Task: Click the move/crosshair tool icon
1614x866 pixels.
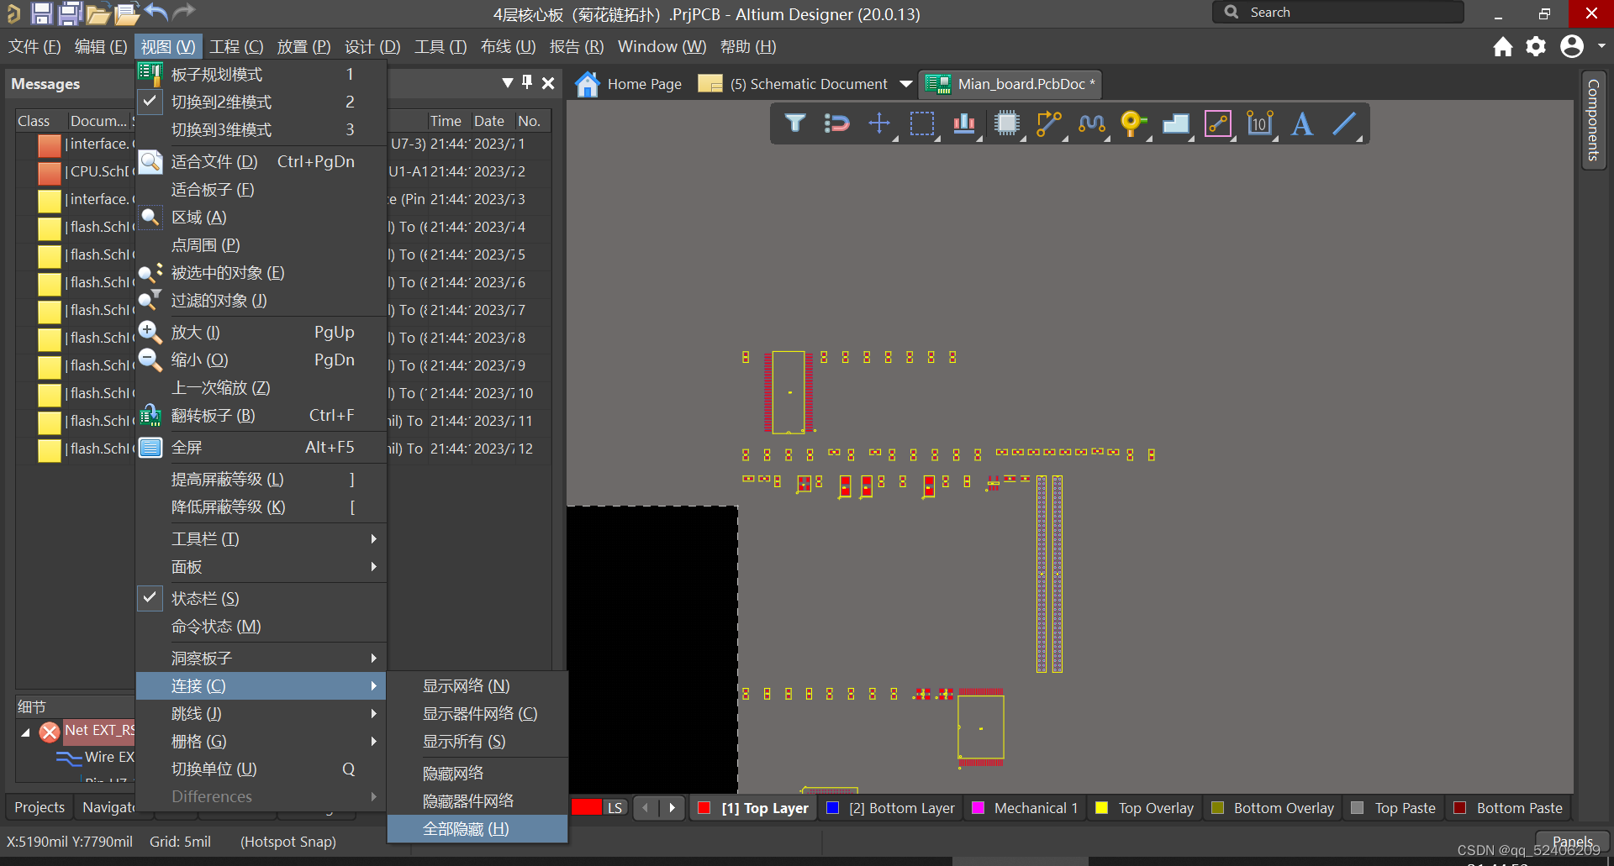Action: (879, 123)
